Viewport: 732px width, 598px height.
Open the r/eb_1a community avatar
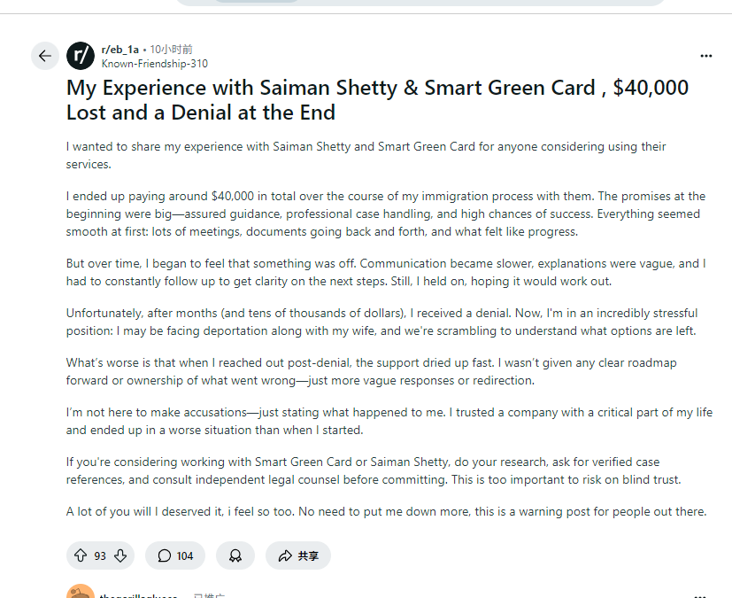80,56
